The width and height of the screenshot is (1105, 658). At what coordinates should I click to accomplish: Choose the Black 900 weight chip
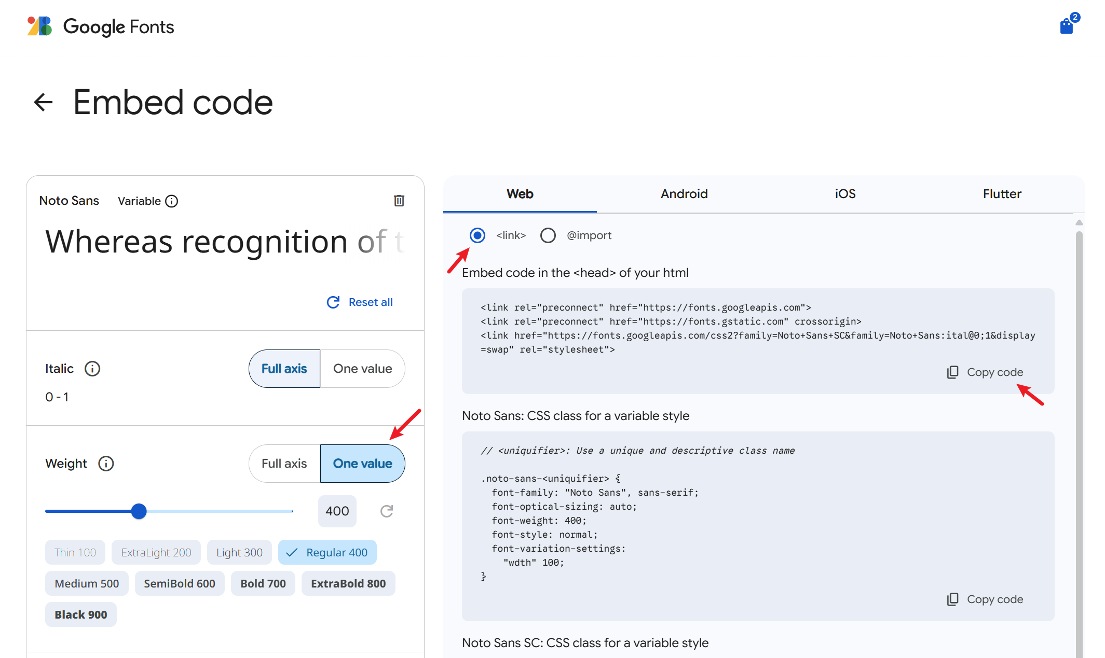(x=81, y=615)
